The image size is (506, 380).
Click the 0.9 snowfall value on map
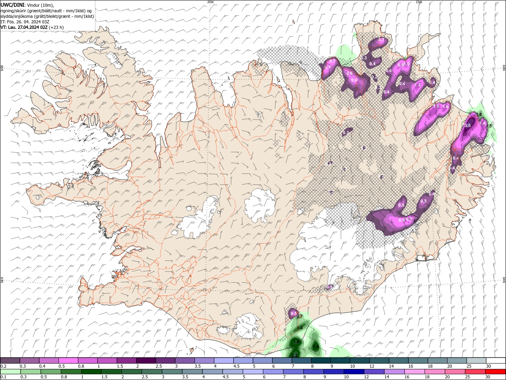pos(400,65)
